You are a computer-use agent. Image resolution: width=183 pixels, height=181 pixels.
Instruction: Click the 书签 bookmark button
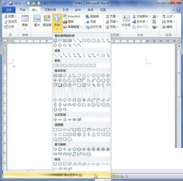pos(91,21)
